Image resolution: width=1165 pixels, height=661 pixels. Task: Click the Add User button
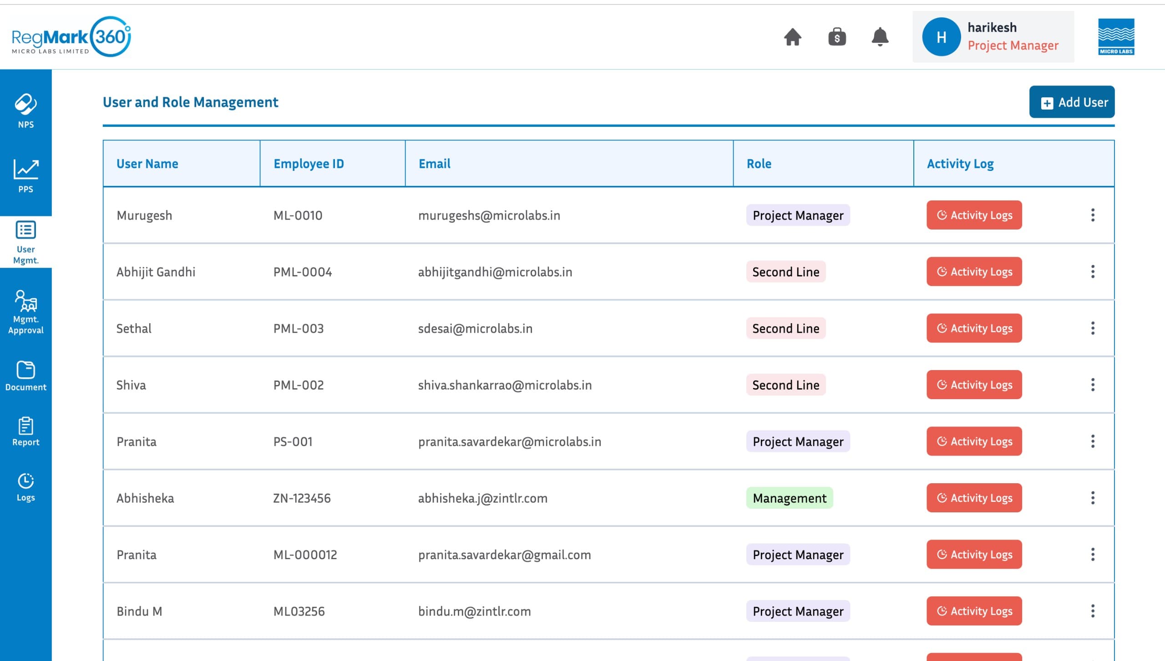1071,102
